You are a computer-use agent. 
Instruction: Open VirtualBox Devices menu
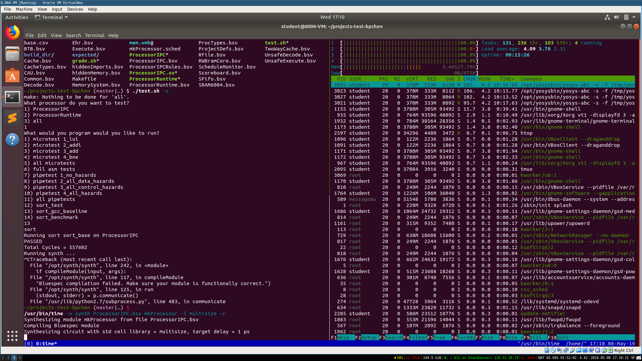(x=75, y=9)
